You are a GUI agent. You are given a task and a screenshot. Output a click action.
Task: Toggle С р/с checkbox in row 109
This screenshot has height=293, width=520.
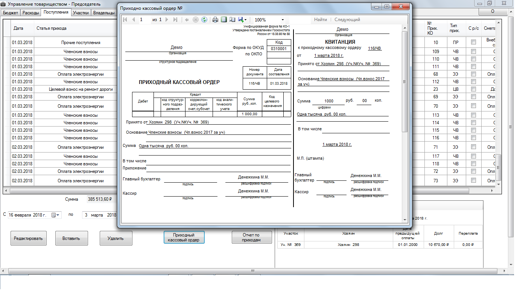tap(473, 52)
